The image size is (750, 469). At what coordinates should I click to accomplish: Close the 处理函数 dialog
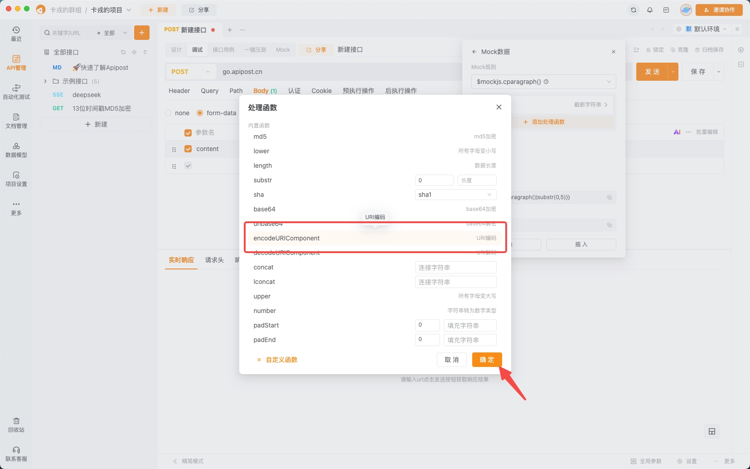click(x=499, y=107)
